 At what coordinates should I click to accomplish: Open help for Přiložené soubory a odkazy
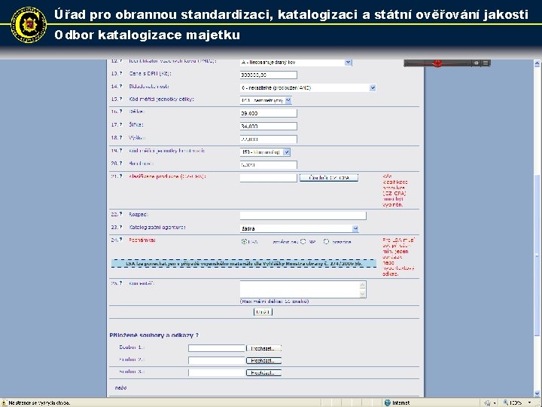tap(197, 335)
